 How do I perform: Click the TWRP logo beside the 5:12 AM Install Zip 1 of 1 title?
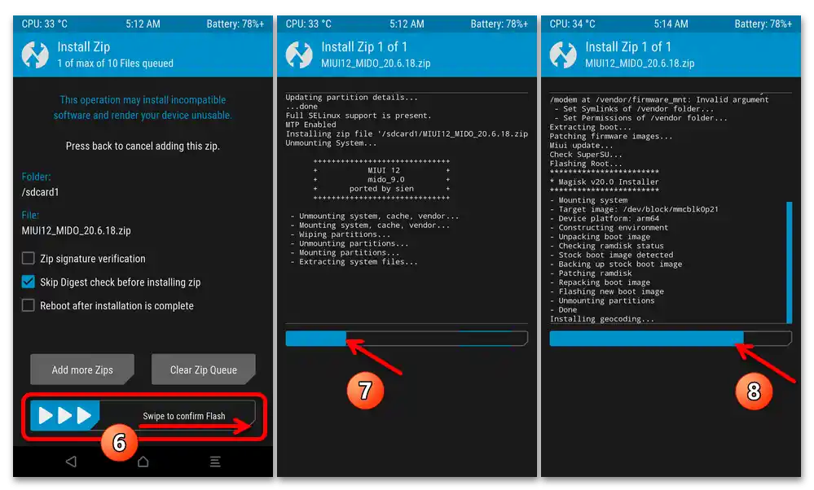[x=299, y=55]
